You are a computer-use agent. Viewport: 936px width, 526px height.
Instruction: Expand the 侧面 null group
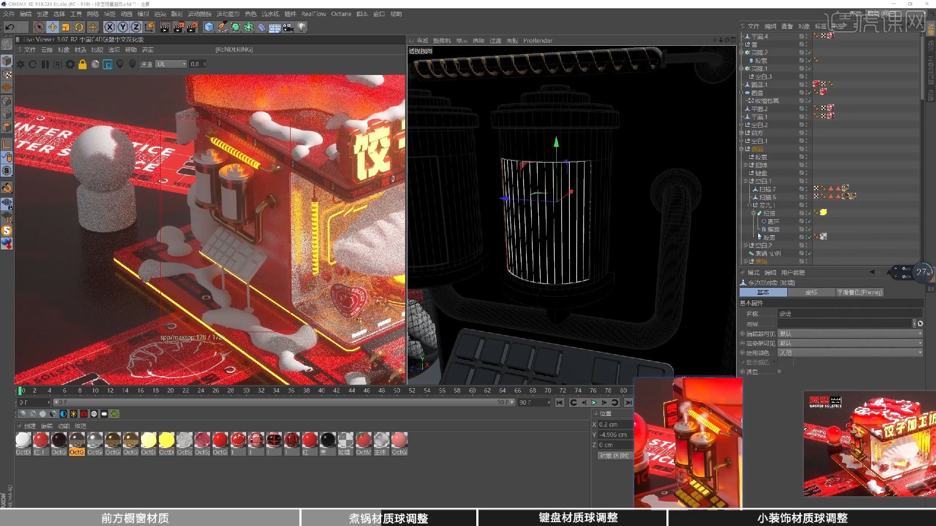(741, 149)
